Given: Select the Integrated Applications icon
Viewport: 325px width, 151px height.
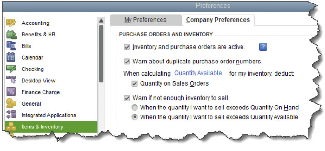Looking at the screenshot, I should [x=11, y=115].
